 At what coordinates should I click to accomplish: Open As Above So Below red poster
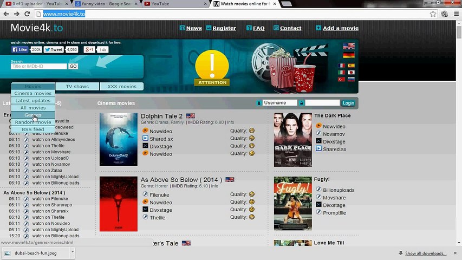[119, 204]
